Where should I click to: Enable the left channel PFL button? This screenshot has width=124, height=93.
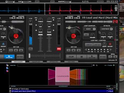pos(30,49)
